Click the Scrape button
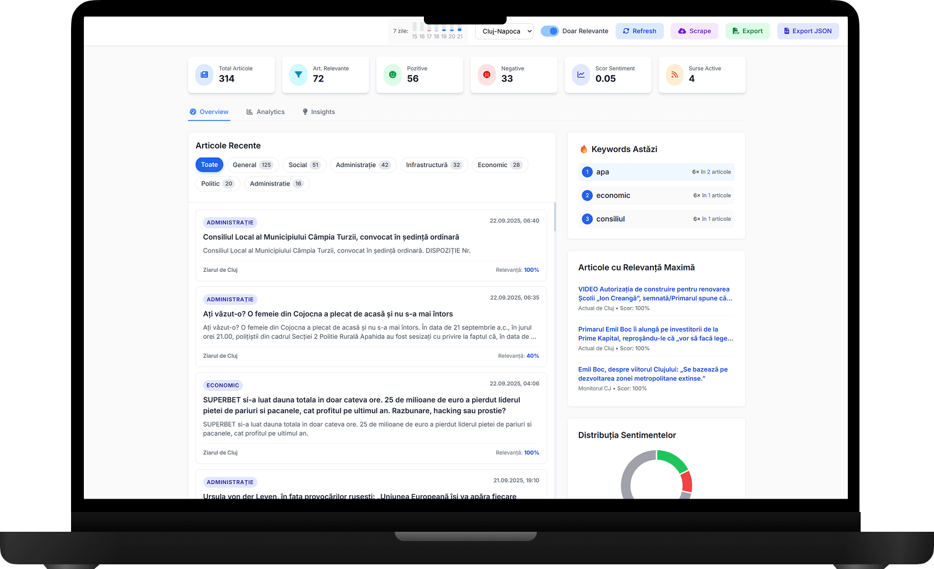Screen dimensions: 934x569 pyautogui.click(x=695, y=31)
